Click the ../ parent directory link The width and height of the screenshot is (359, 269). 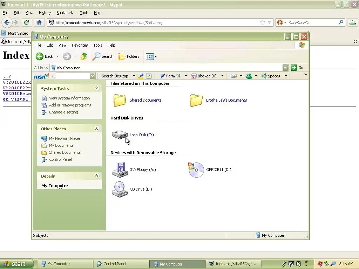coord(7,77)
